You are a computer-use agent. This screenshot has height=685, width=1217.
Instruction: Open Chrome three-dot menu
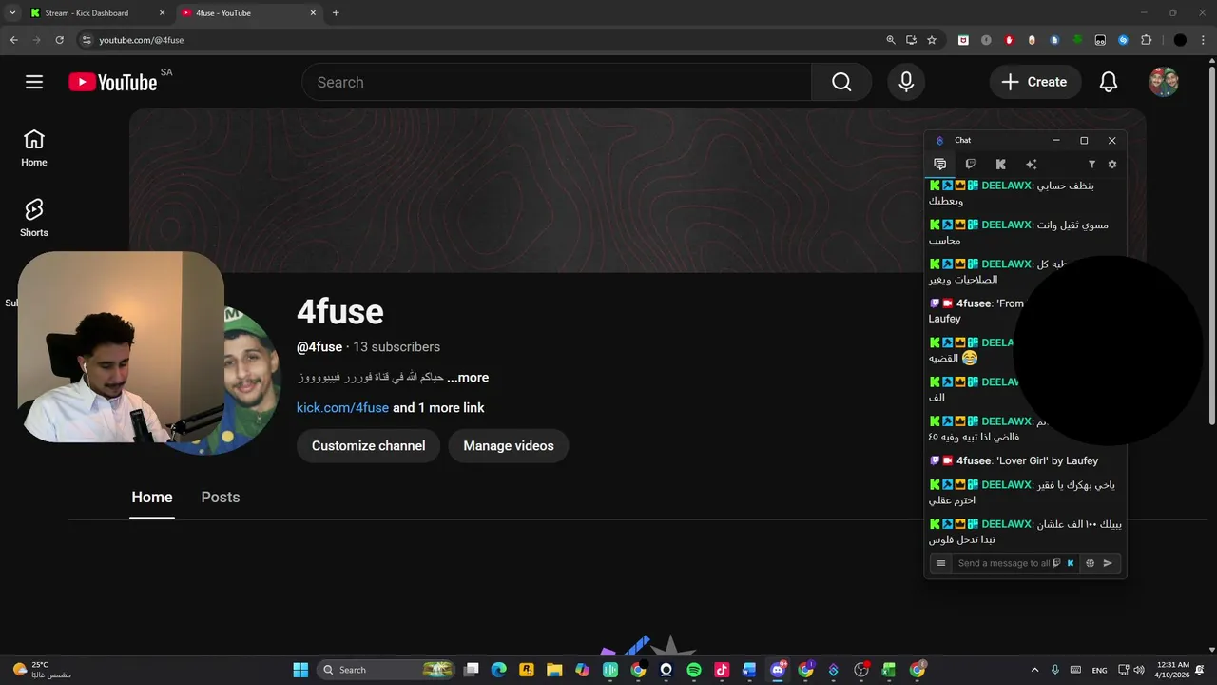pos(1204,40)
